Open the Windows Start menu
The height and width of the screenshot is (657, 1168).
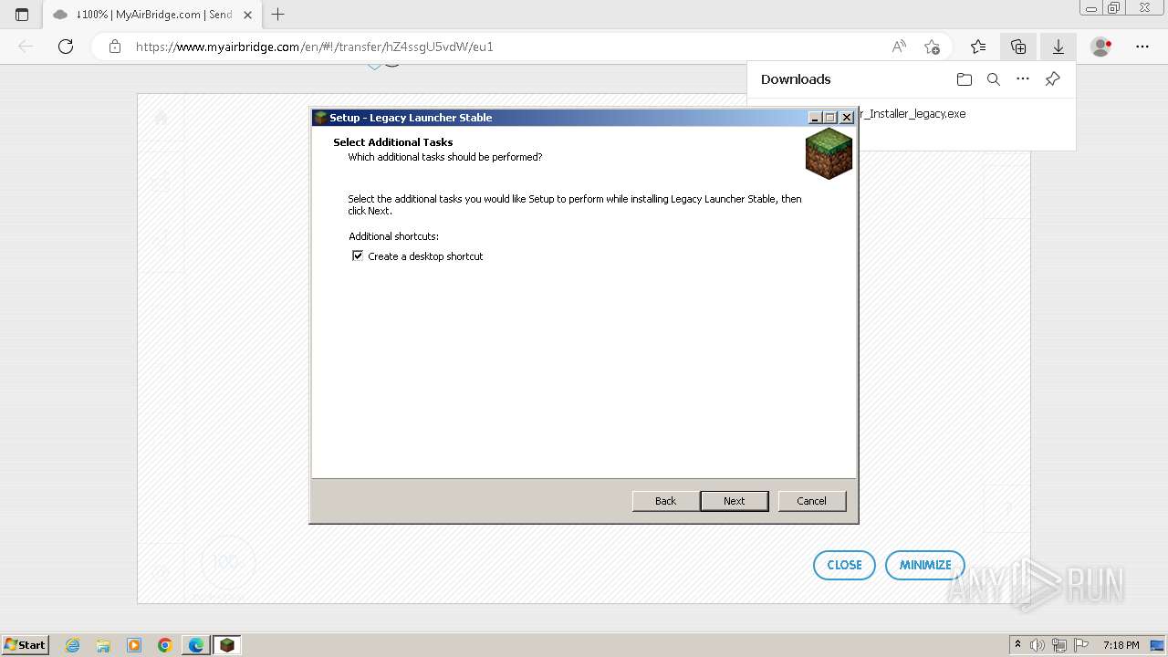(26, 645)
